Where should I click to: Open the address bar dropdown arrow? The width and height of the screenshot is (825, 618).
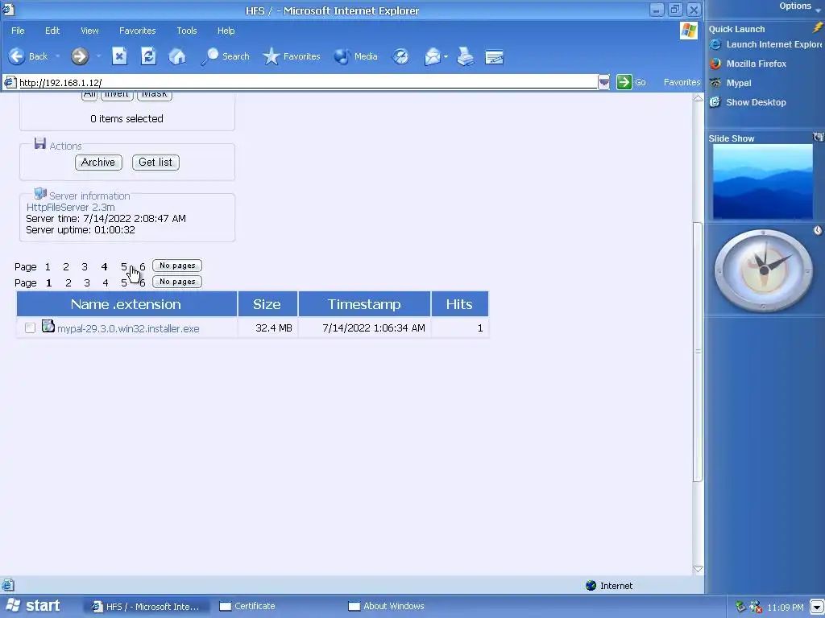point(603,82)
